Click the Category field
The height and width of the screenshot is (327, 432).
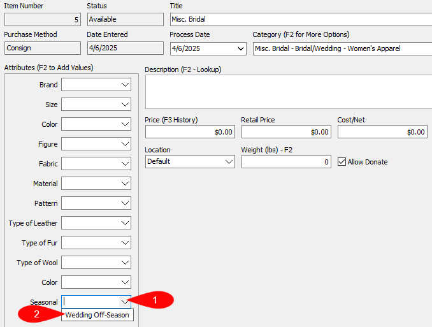[342, 49]
